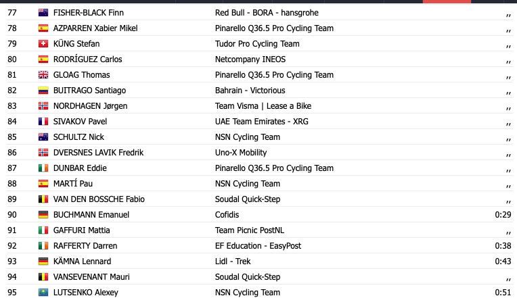Click BUCHMANN Emanuel's 0:29 time gap
This screenshot has width=517, height=298.
[x=503, y=215]
